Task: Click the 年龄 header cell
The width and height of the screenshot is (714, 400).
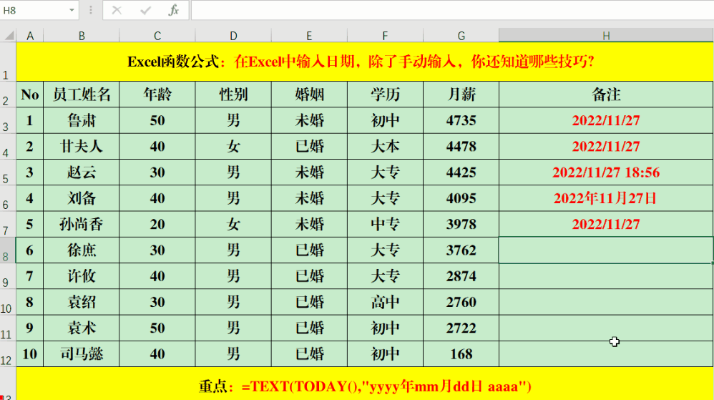Action: pyautogui.click(x=157, y=94)
